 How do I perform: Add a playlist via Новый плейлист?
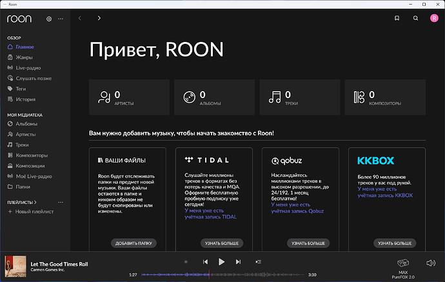click(x=34, y=212)
